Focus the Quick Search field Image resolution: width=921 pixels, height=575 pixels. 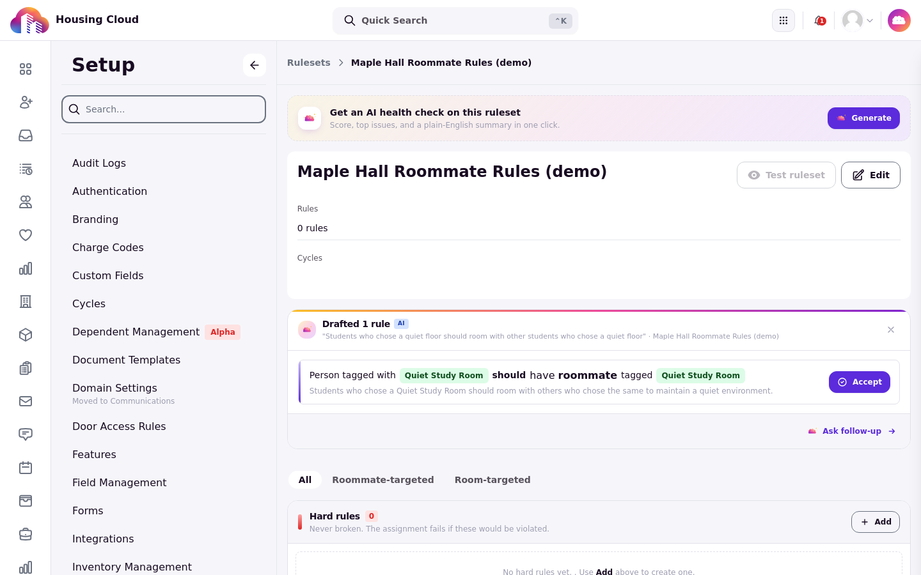(455, 20)
